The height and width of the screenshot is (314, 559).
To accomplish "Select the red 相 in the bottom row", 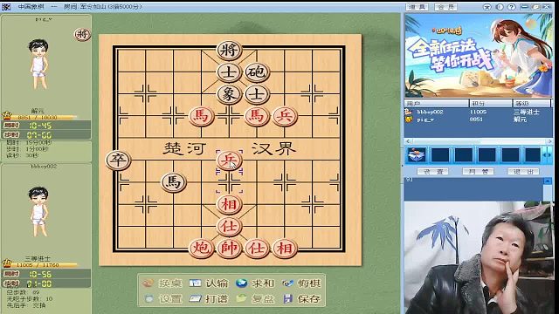I will (x=285, y=248).
